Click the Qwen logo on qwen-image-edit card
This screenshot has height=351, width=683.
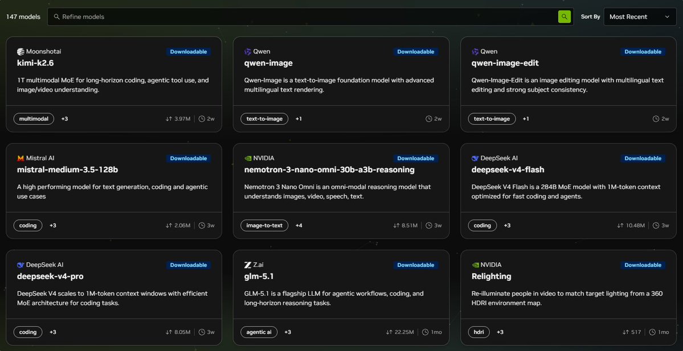click(475, 52)
